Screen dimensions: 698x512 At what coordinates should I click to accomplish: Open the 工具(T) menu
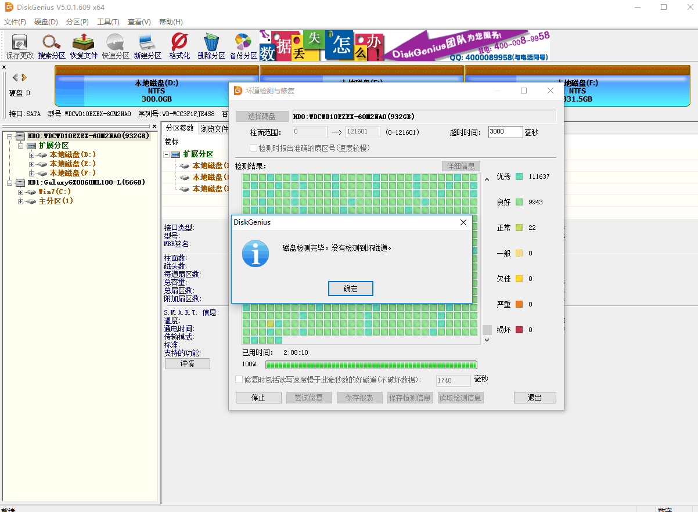108,22
